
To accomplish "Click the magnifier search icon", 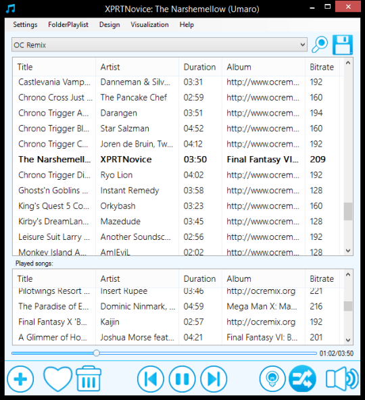I will coord(320,45).
